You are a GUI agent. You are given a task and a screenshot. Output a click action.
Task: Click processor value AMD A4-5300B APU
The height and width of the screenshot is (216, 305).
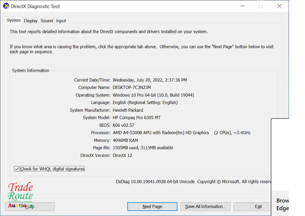coord(181,133)
